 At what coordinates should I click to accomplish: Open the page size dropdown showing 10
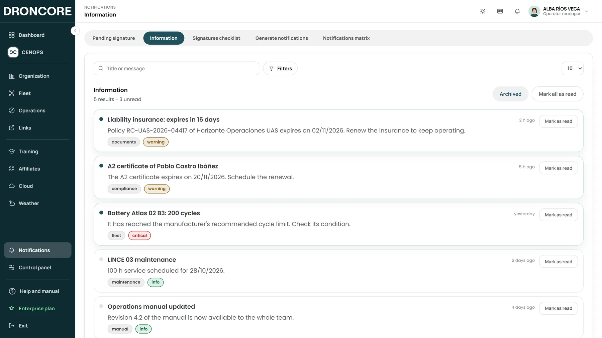click(573, 68)
